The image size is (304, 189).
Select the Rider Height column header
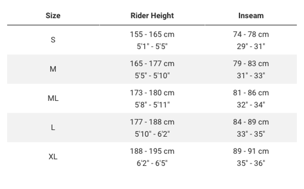point(152,16)
